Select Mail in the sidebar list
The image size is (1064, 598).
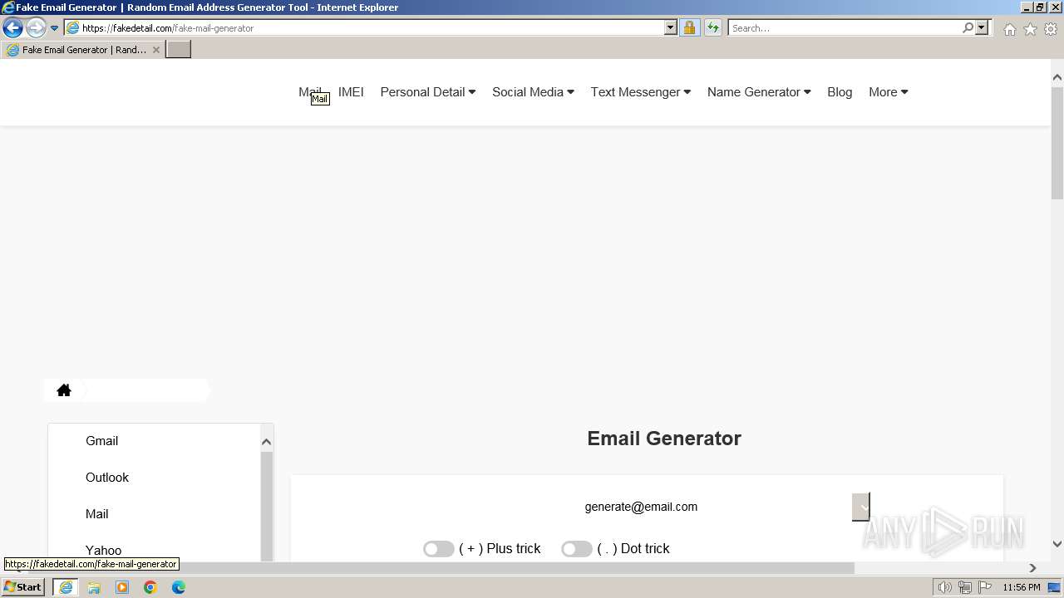pyautogui.click(x=97, y=514)
